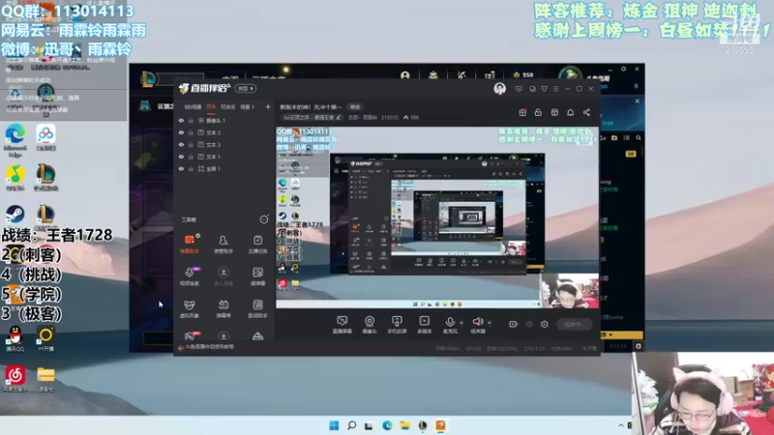774x435 pixels.
Task: Hide the 文本 3 source layer
Action: point(181,144)
